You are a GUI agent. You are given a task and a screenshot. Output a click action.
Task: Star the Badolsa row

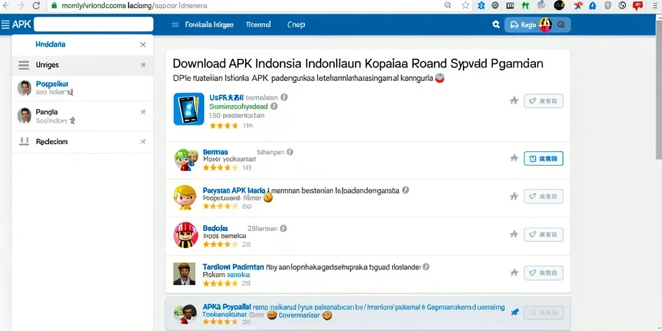514,234
